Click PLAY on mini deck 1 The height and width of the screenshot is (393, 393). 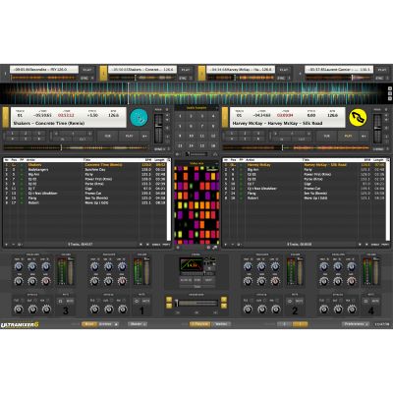(x=87, y=70)
